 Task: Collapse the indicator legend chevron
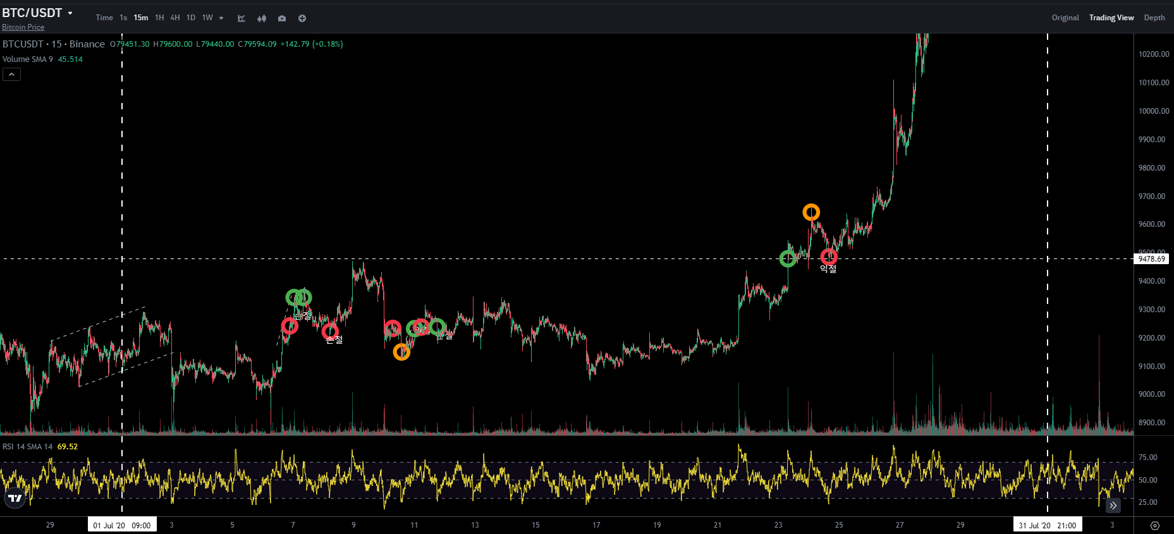pos(12,75)
